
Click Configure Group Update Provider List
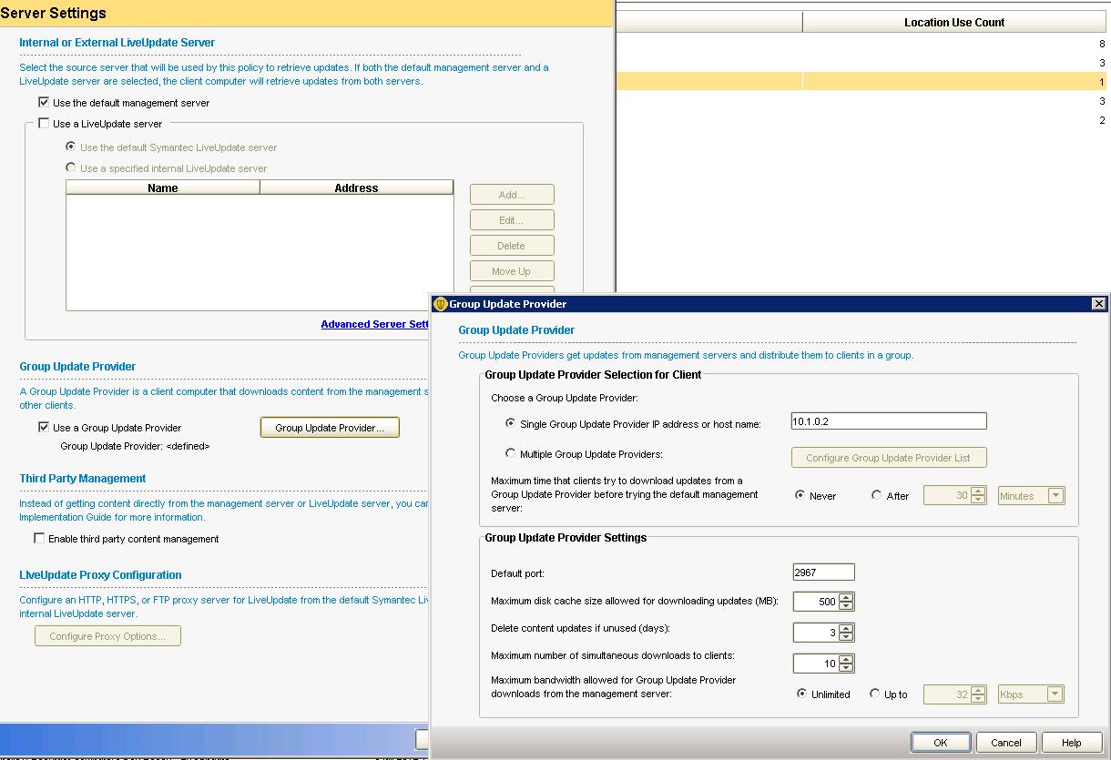(889, 457)
